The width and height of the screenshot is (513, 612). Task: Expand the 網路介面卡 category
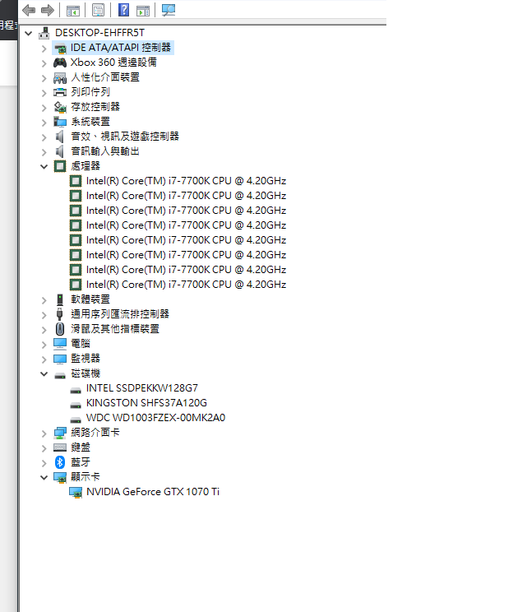click(x=44, y=433)
